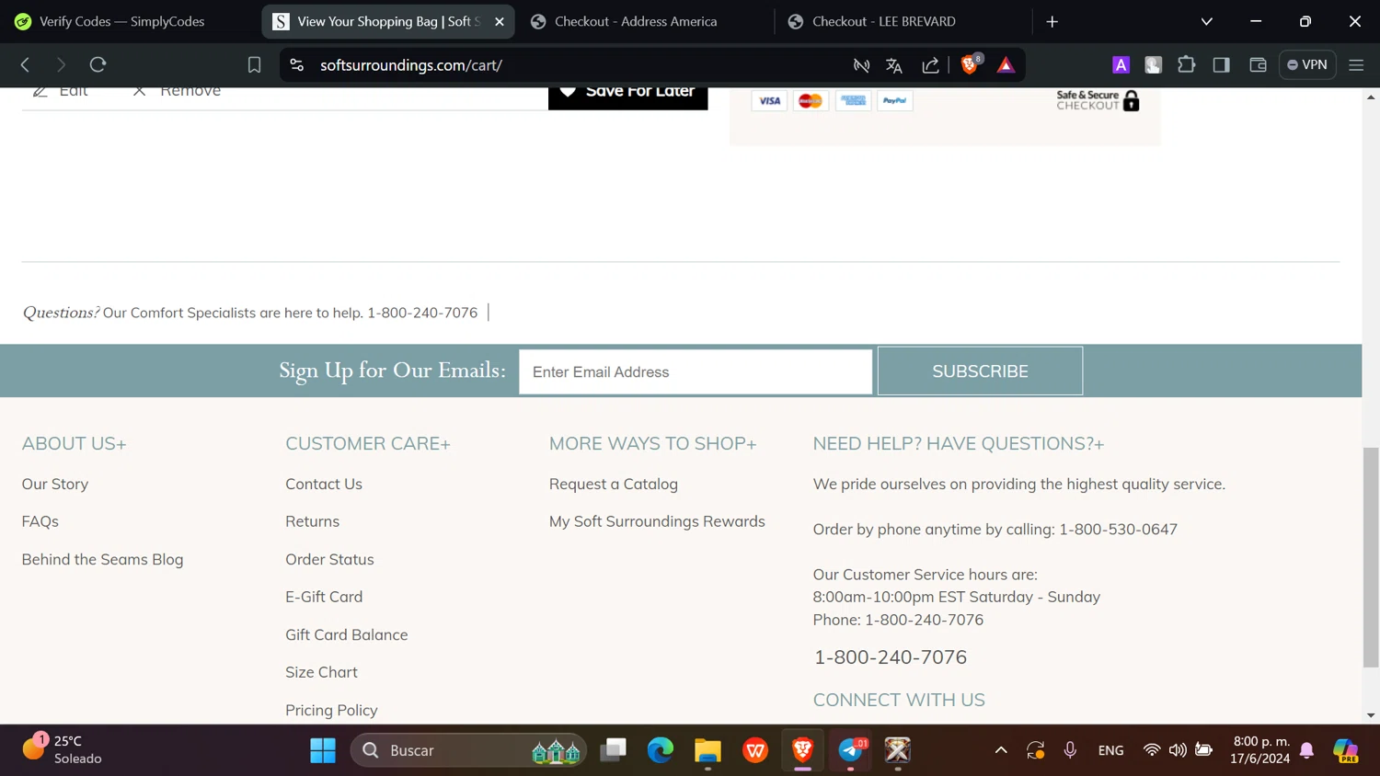Bookmark this page with the bookmark icon
This screenshot has width=1380, height=776.
pyautogui.click(x=254, y=65)
